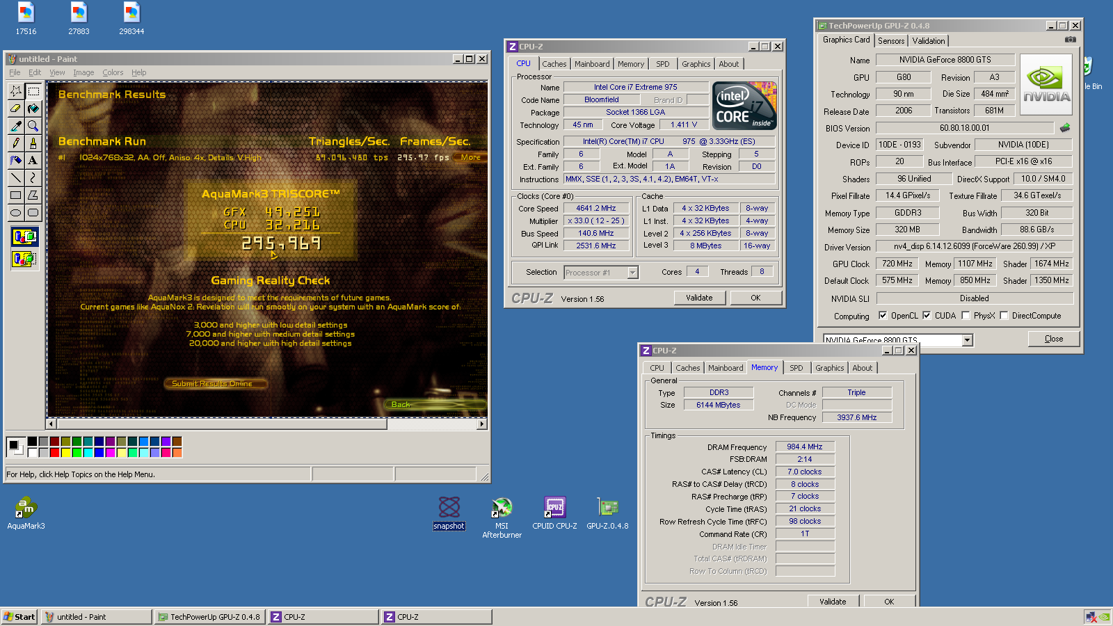Select the Airbrush spray tool
This screenshot has height=626, width=1113.
tap(16, 161)
